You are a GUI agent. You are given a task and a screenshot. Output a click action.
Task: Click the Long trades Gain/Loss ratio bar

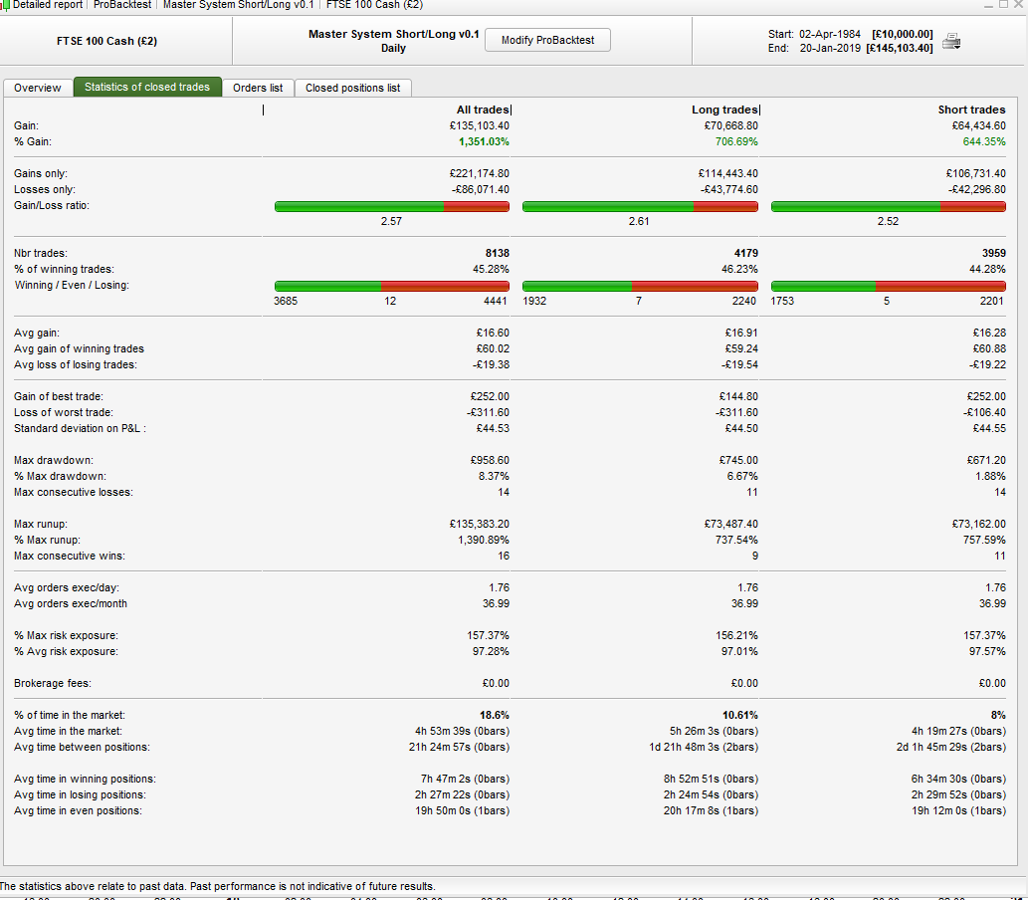[x=640, y=207]
